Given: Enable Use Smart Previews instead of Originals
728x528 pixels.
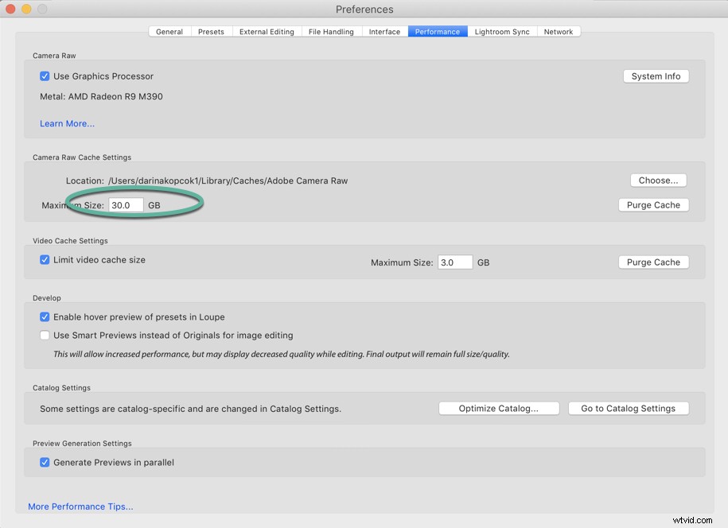Looking at the screenshot, I should (45, 335).
